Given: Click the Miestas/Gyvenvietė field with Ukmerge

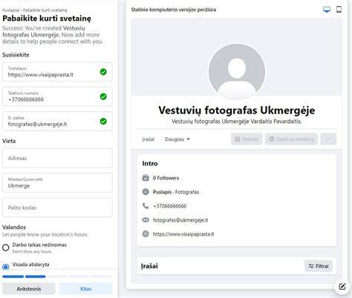Looking at the screenshot, I should [57, 183].
